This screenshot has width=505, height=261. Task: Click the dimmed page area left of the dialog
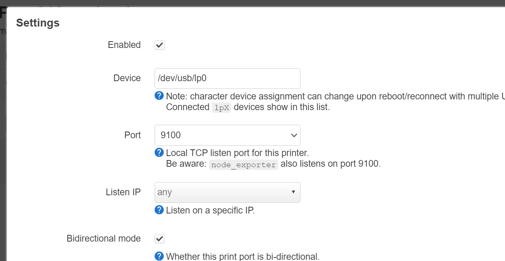(x=3, y=139)
